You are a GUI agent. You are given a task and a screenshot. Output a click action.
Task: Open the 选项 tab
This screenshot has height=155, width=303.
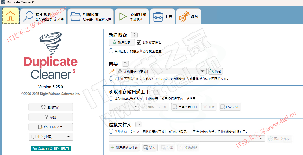tap(189, 16)
